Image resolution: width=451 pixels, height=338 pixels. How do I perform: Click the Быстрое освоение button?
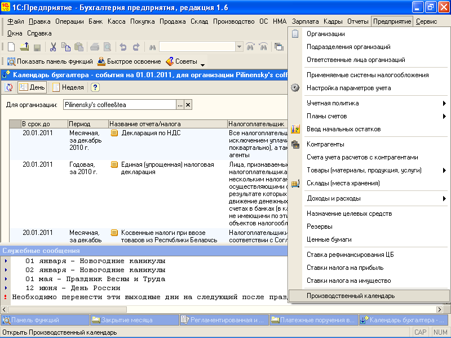coord(129,61)
